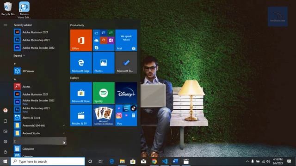
Task: Open network status in system tray
Action: pyautogui.click(x=263, y=161)
